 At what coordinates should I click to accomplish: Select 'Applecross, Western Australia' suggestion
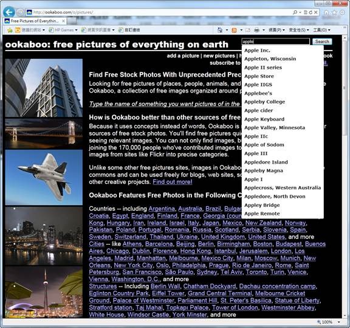pyautogui.click(x=283, y=188)
